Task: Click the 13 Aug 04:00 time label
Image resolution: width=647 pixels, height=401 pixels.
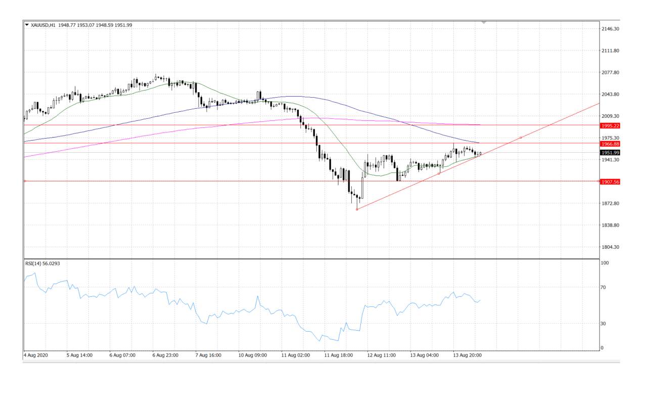Action: point(425,355)
